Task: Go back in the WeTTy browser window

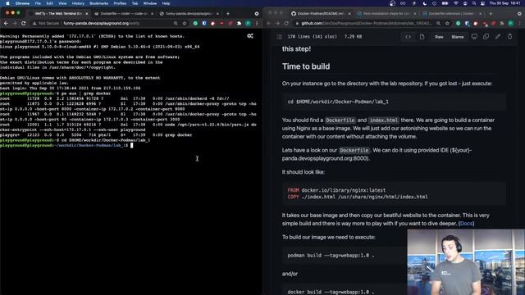Action: [x=6, y=24]
